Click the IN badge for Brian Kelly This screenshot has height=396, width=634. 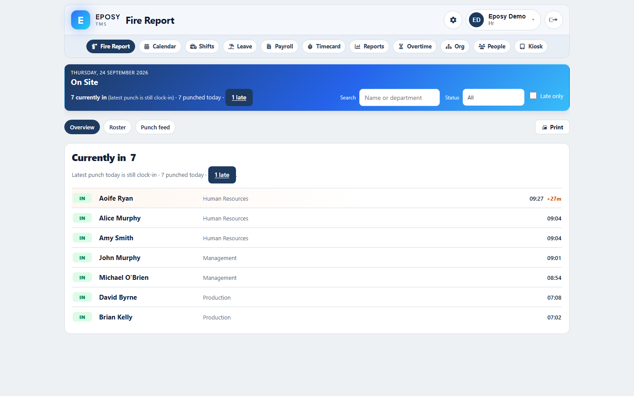(82, 317)
